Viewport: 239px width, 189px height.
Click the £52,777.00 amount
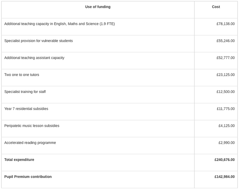click(x=225, y=58)
